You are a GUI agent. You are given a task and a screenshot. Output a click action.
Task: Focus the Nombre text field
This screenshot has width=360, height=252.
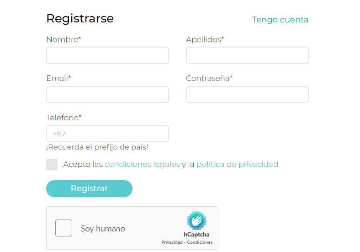[107, 55]
